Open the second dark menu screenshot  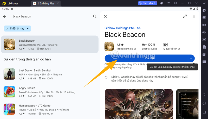click(x=187, y=104)
